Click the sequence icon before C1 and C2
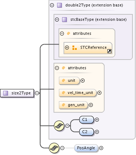The width and height of the screenshot is (136, 155). point(59,126)
